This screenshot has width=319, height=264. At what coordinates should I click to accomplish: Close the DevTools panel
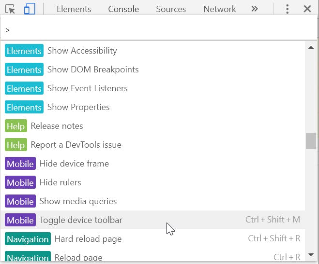click(307, 9)
